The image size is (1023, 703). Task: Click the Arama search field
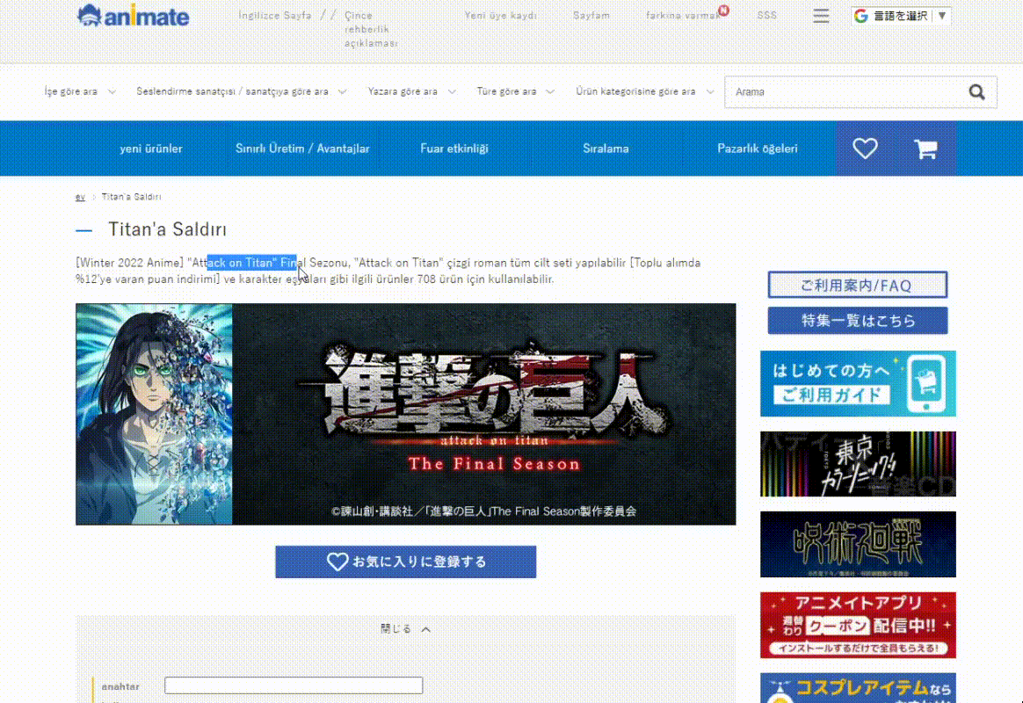847,92
